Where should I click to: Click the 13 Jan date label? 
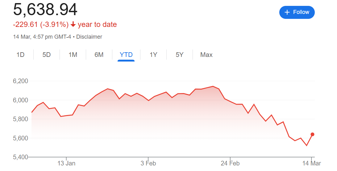[x=66, y=163]
